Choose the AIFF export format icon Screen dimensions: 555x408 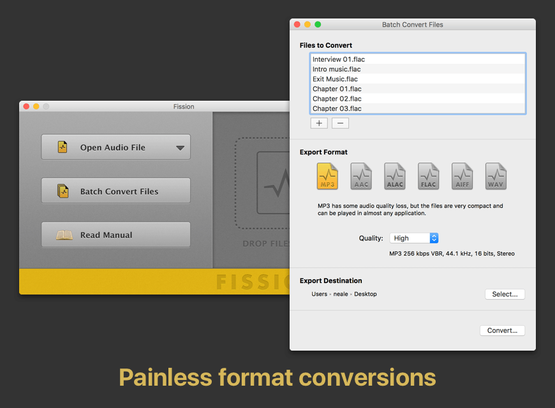[463, 176]
